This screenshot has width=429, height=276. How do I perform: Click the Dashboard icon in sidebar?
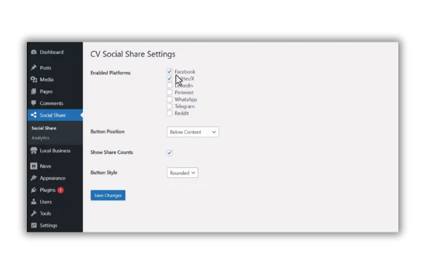click(33, 52)
